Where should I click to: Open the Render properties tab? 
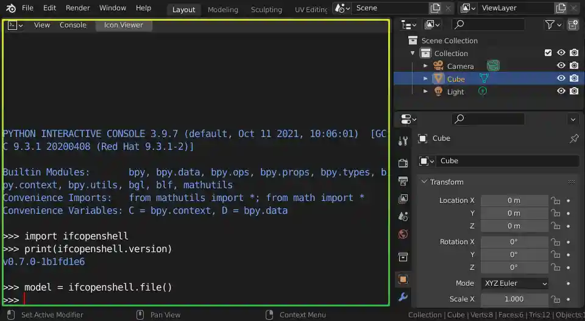(403, 163)
